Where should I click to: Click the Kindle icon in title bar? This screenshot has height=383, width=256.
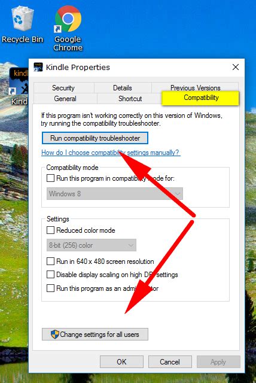point(38,67)
